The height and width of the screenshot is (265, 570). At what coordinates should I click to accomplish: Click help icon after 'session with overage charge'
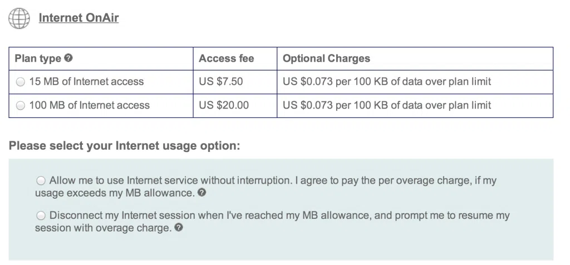click(x=179, y=228)
